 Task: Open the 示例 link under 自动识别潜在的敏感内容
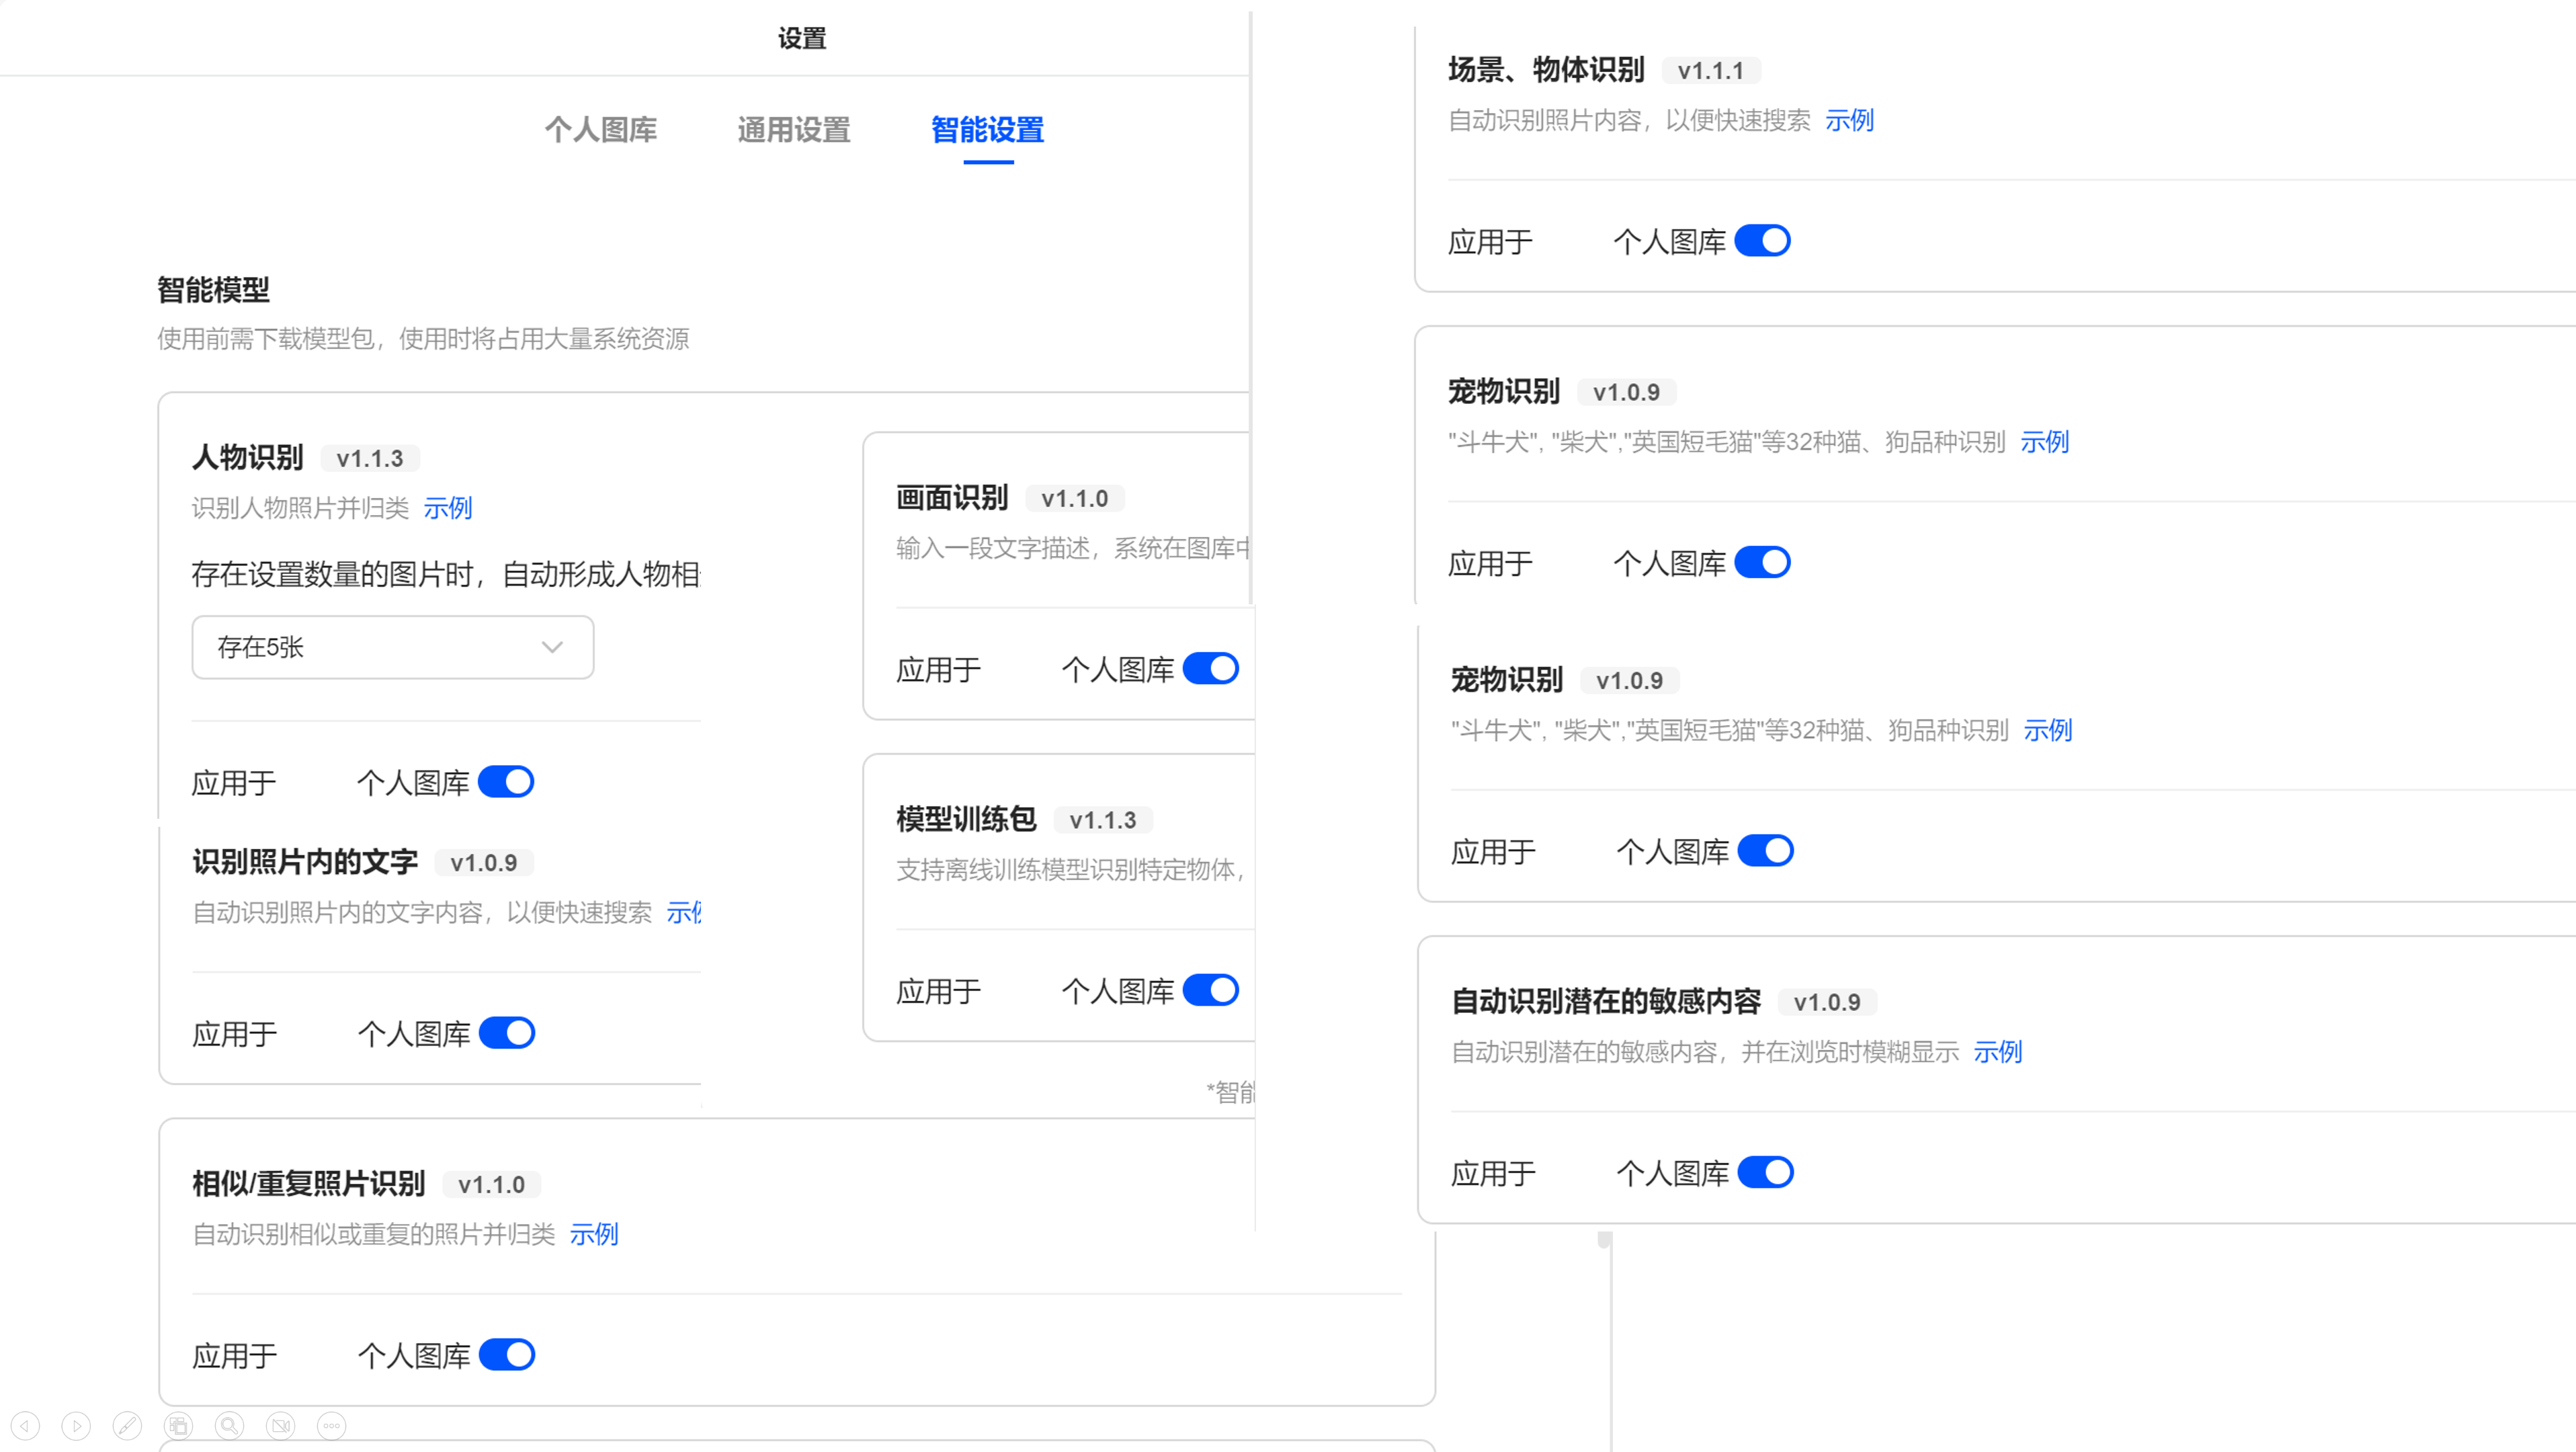click(x=1998, y=1052)
